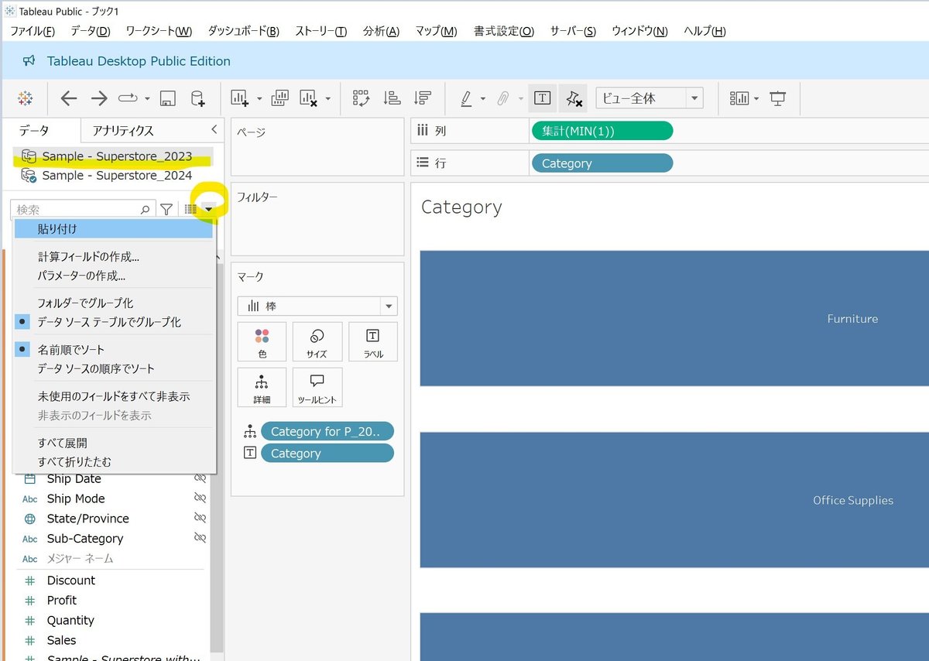
Task: Click the Tableau logo start page icon
Action: [26, 98]
